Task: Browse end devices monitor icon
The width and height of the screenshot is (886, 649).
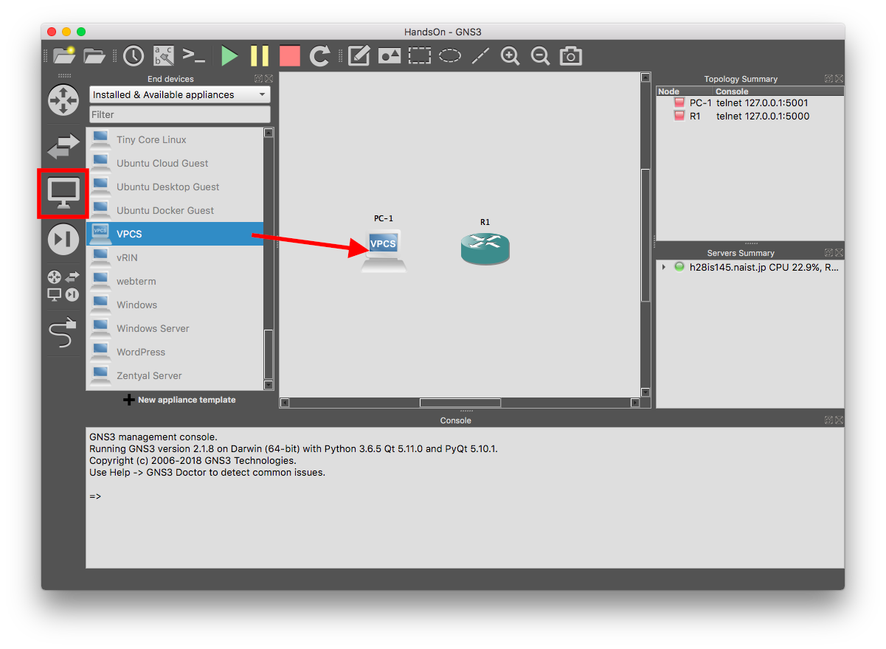Action: point(63,193)
